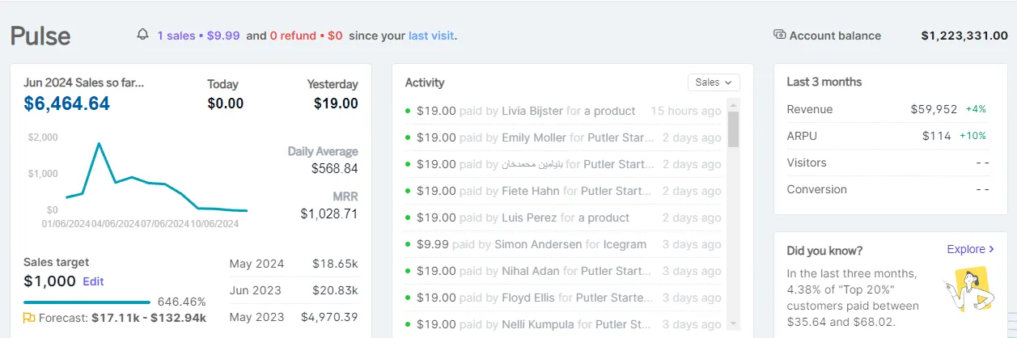Image resolution: width=1017 pixels, height=338 pixels.
Task: Click the sales target progress bar
Action: point(87,302)
